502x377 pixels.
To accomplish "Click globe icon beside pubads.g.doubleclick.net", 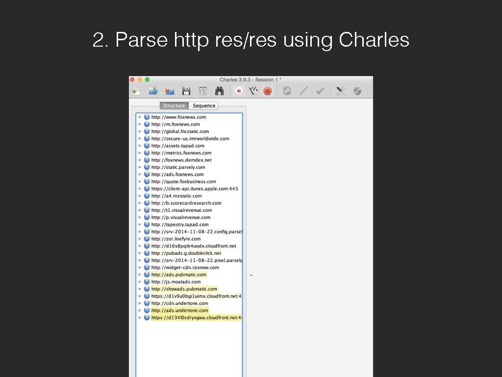I will [x=147, y=253].
